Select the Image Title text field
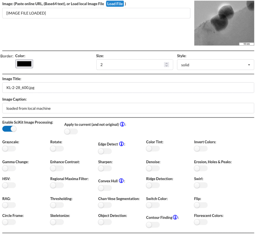Image resolution: width=255 pixels, height=234 pixels. tap(128, 87)
